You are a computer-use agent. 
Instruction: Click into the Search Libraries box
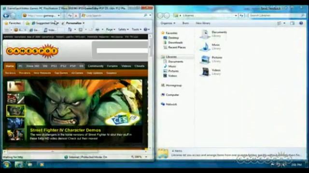click(277, 15)
